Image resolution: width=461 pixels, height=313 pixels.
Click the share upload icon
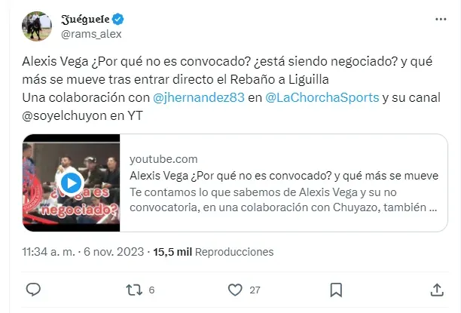click(x=437, y=290)
